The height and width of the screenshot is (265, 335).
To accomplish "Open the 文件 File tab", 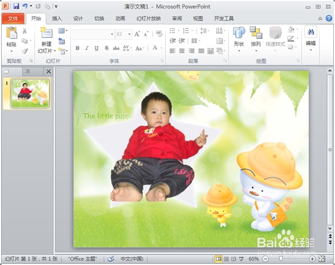I will [13, 18].
